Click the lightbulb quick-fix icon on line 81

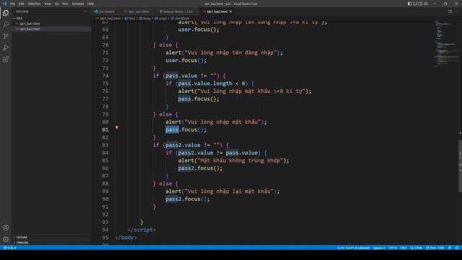[117, 128]
